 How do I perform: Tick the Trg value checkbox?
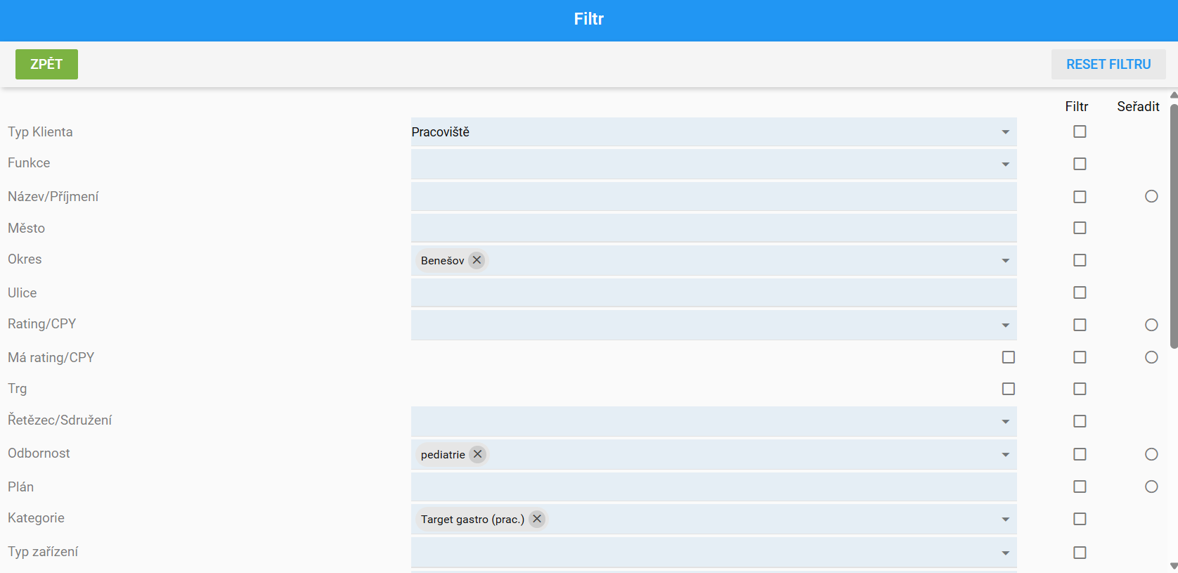[x=1008, y=389]
